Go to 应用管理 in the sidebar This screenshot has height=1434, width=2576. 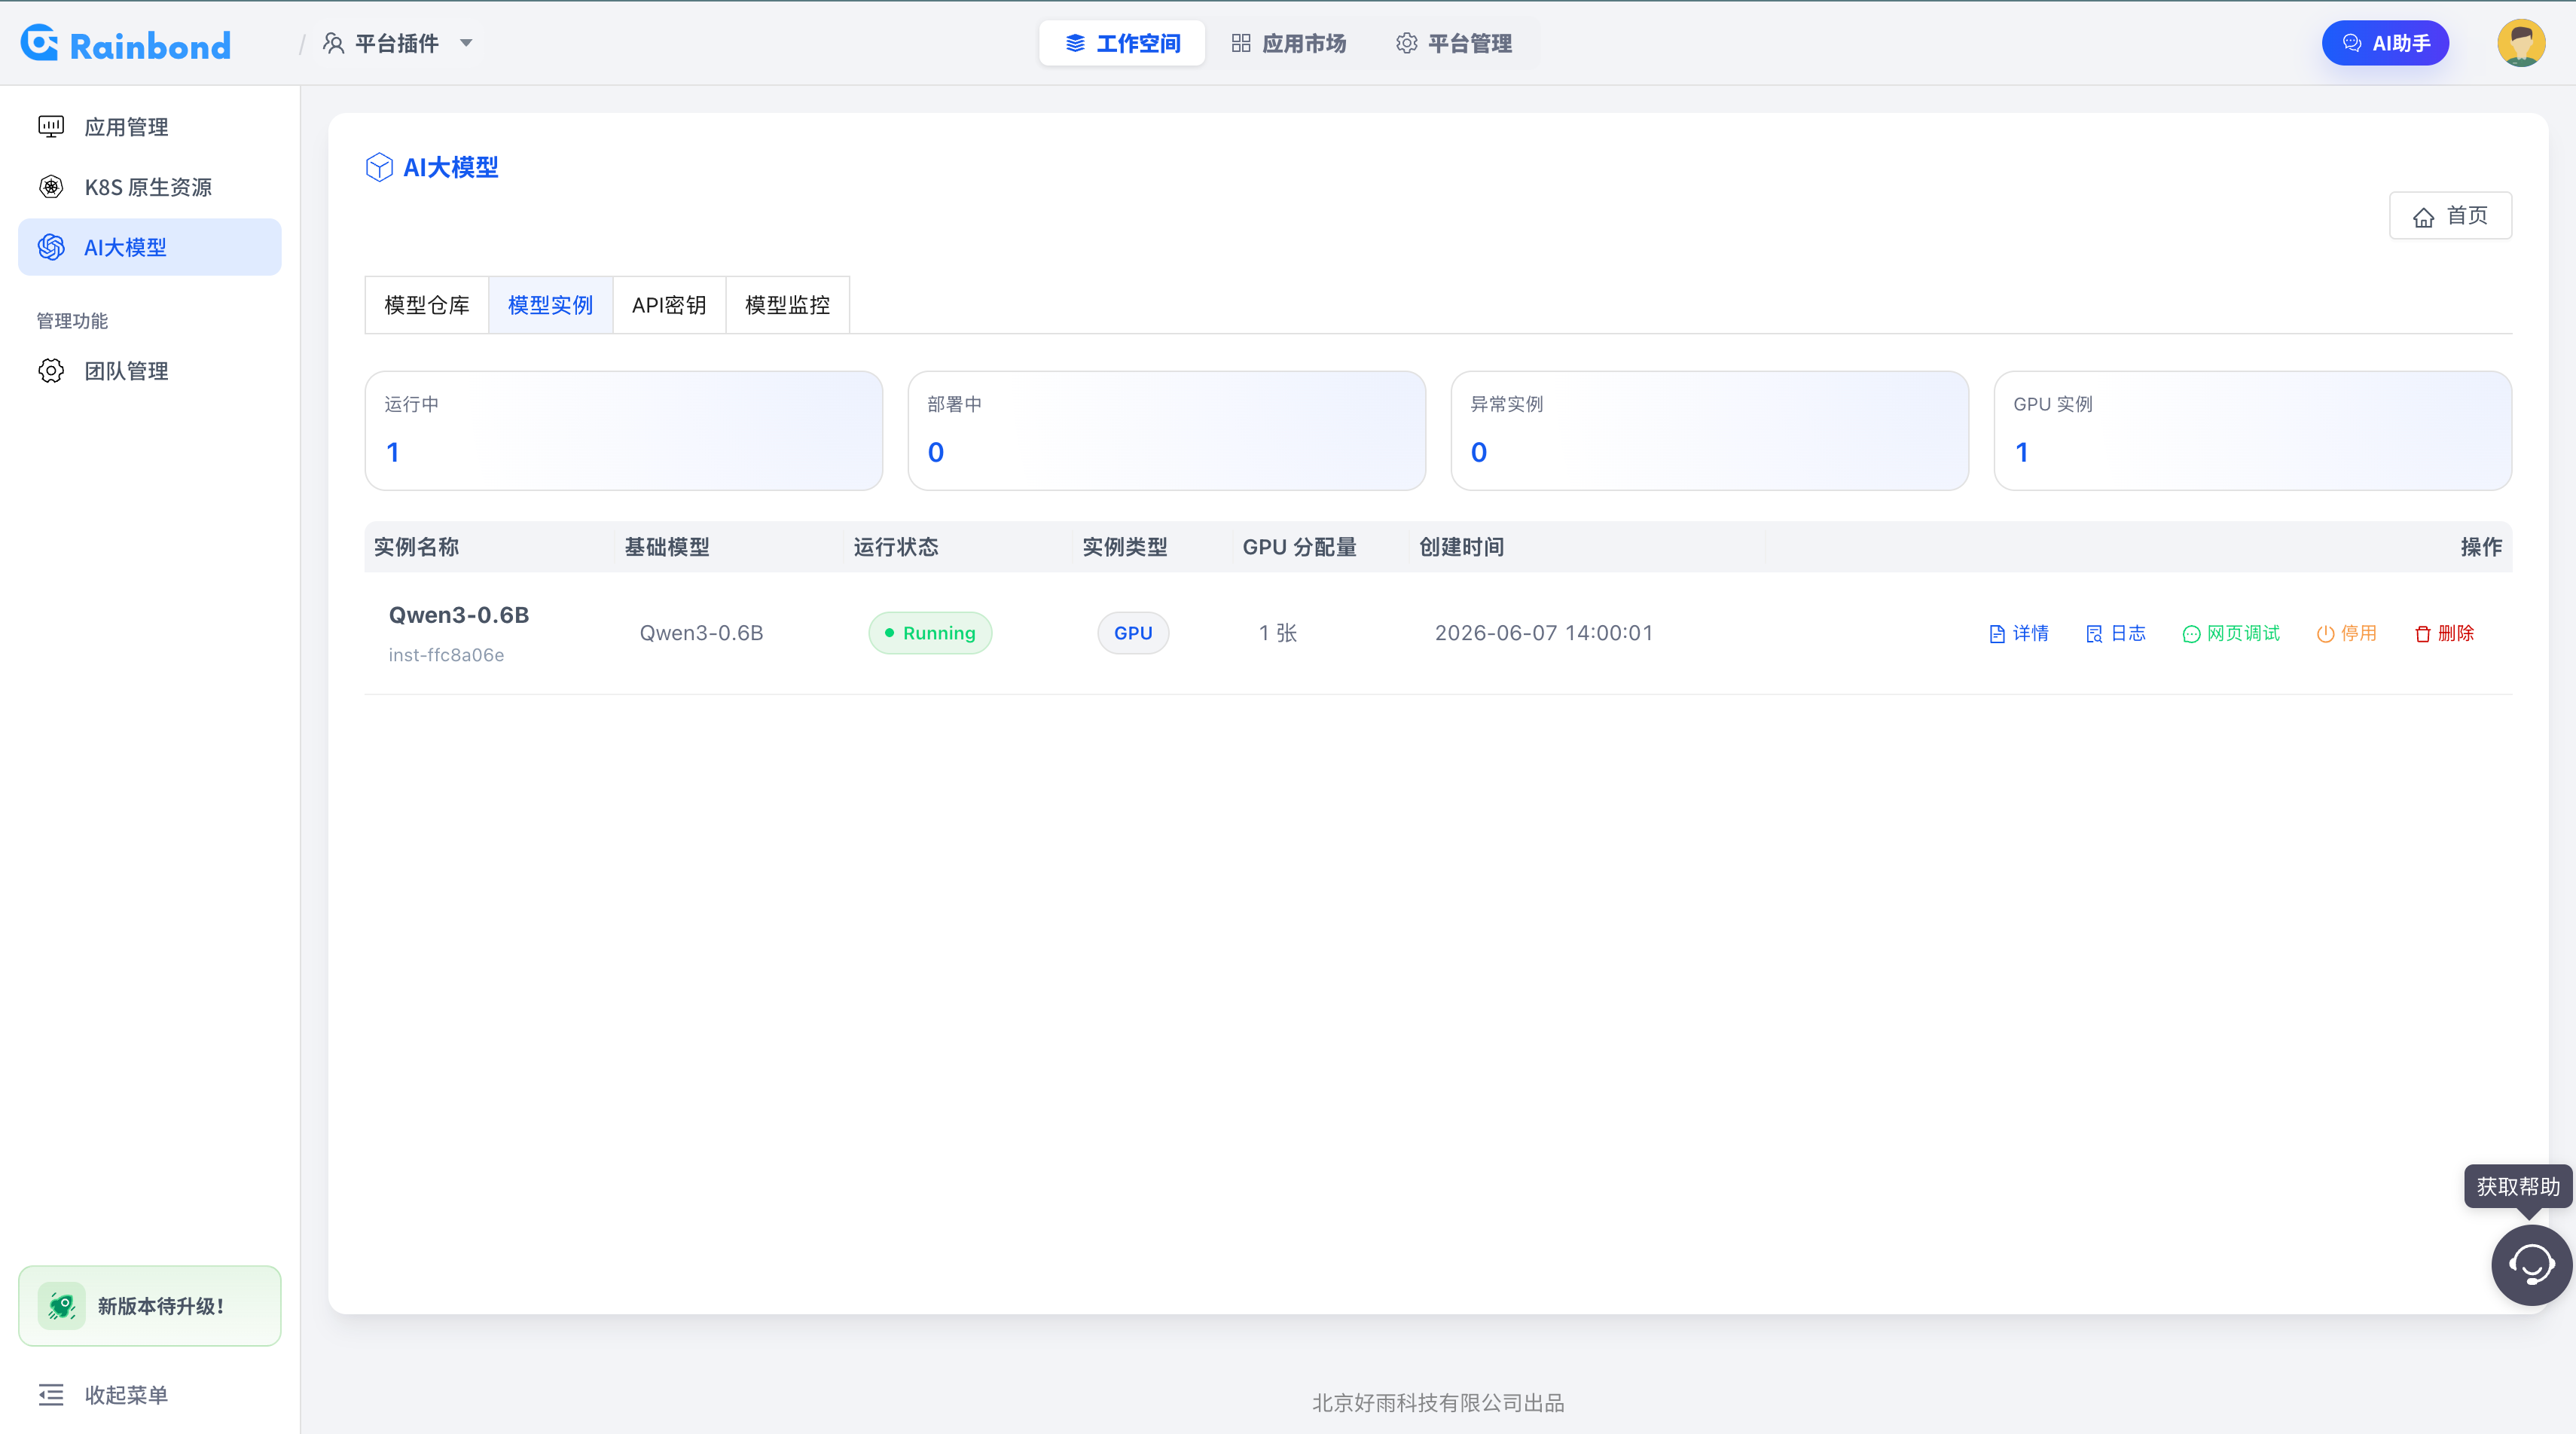pos(150,127)
